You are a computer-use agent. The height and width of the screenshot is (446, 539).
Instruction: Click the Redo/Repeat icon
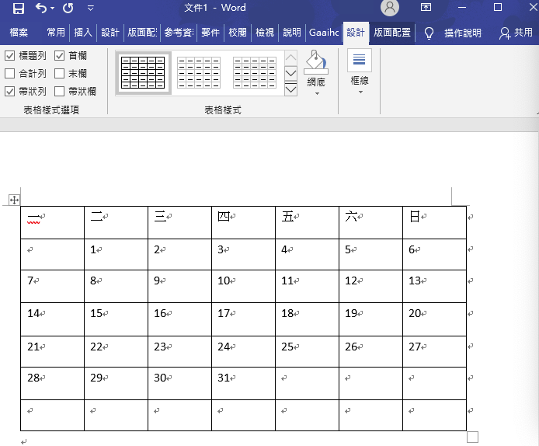pyautogui.click(x=68, y=8)
